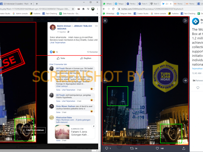Click 'Lihat Terjemahan' under the post caption

pos(57,42)
